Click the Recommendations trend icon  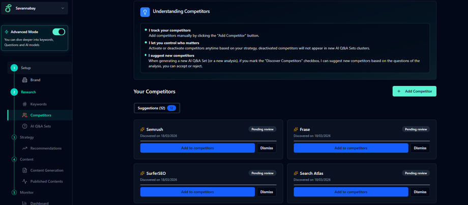tap(24, 149)
